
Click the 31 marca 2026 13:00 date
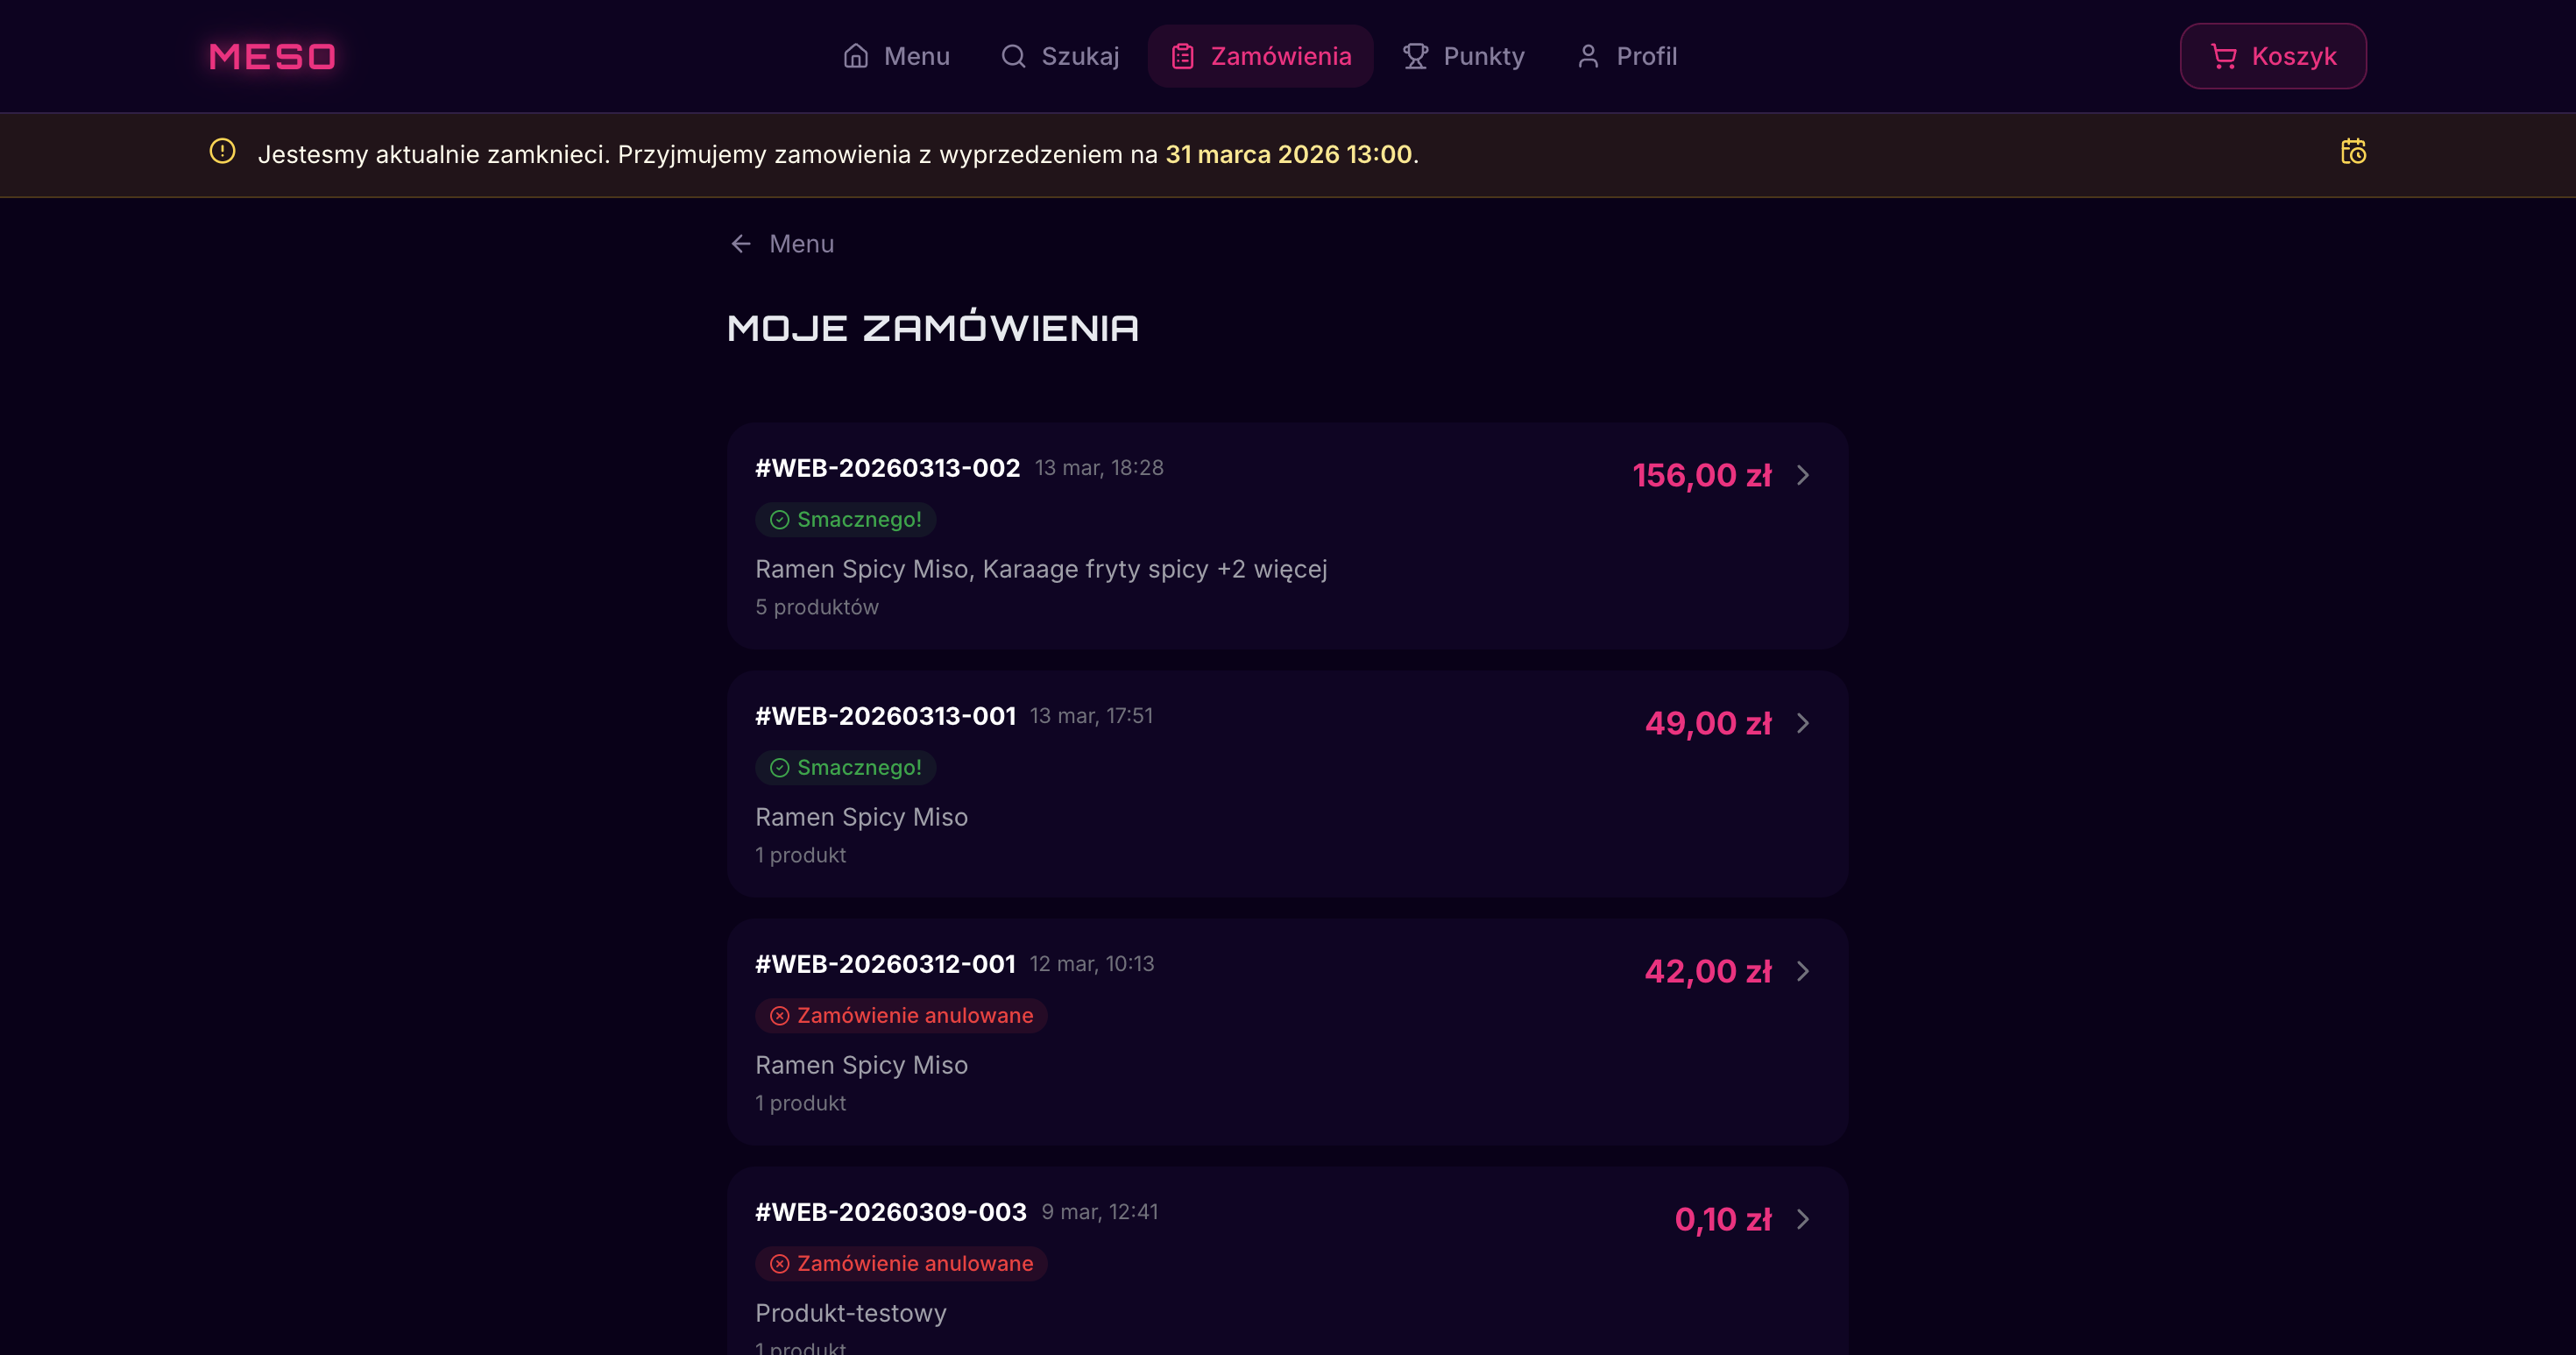pos(1288,154)
